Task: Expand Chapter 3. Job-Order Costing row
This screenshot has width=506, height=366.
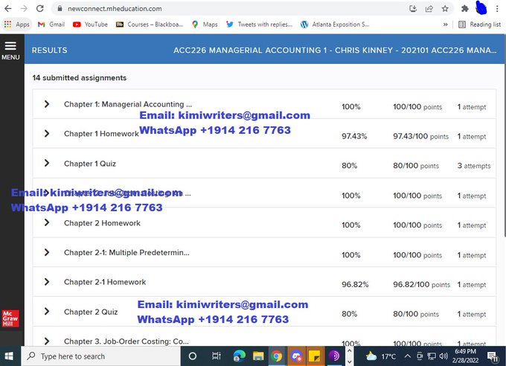Action: (x=47, y=341)
